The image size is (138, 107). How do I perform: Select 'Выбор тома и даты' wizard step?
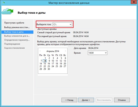click(17, 32)
